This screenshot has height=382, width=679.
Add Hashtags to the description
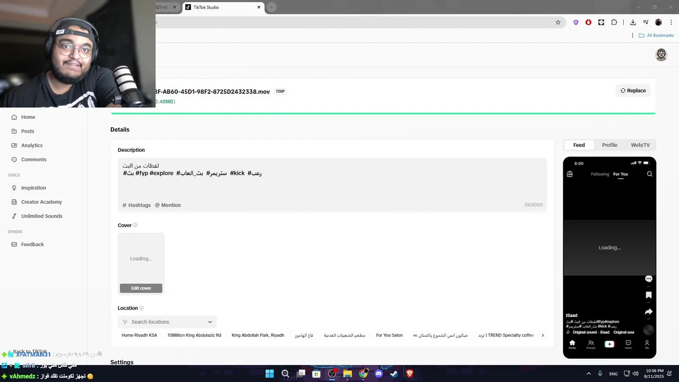137,205
